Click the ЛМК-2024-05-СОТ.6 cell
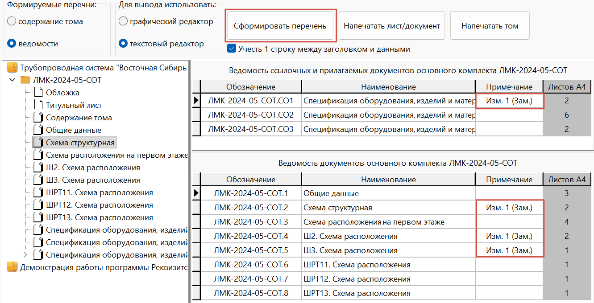Image resolution: width=594 pixels, height=303 pixels. tap(251, 265)
